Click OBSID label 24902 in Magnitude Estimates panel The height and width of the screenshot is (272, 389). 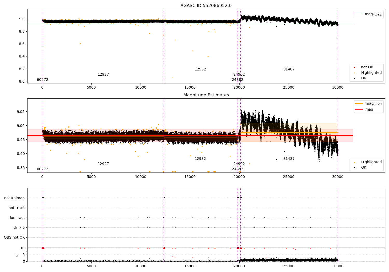(x=239, y=164)
